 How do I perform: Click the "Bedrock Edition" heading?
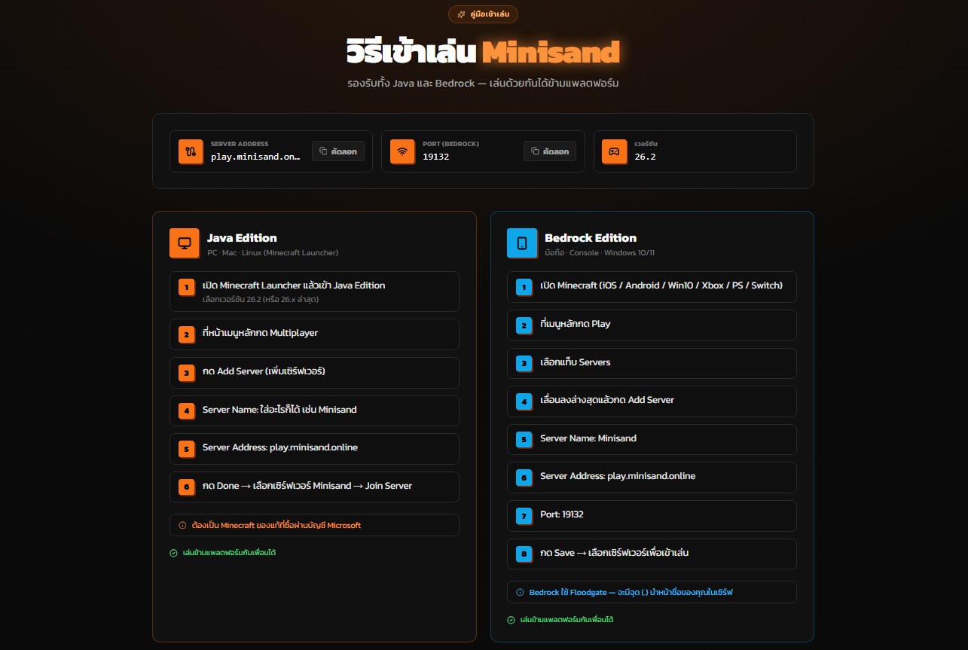[x=591, y=238]
